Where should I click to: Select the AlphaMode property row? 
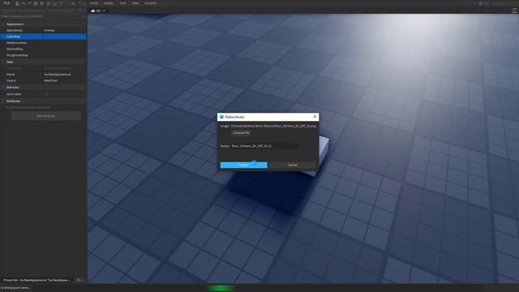click(43, 30)
